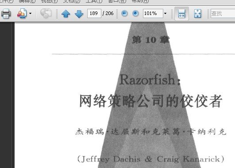Screen dimensions: 235x168
Task: Toggle the fit width scrolling mode icon
Action: pos(181,14)
